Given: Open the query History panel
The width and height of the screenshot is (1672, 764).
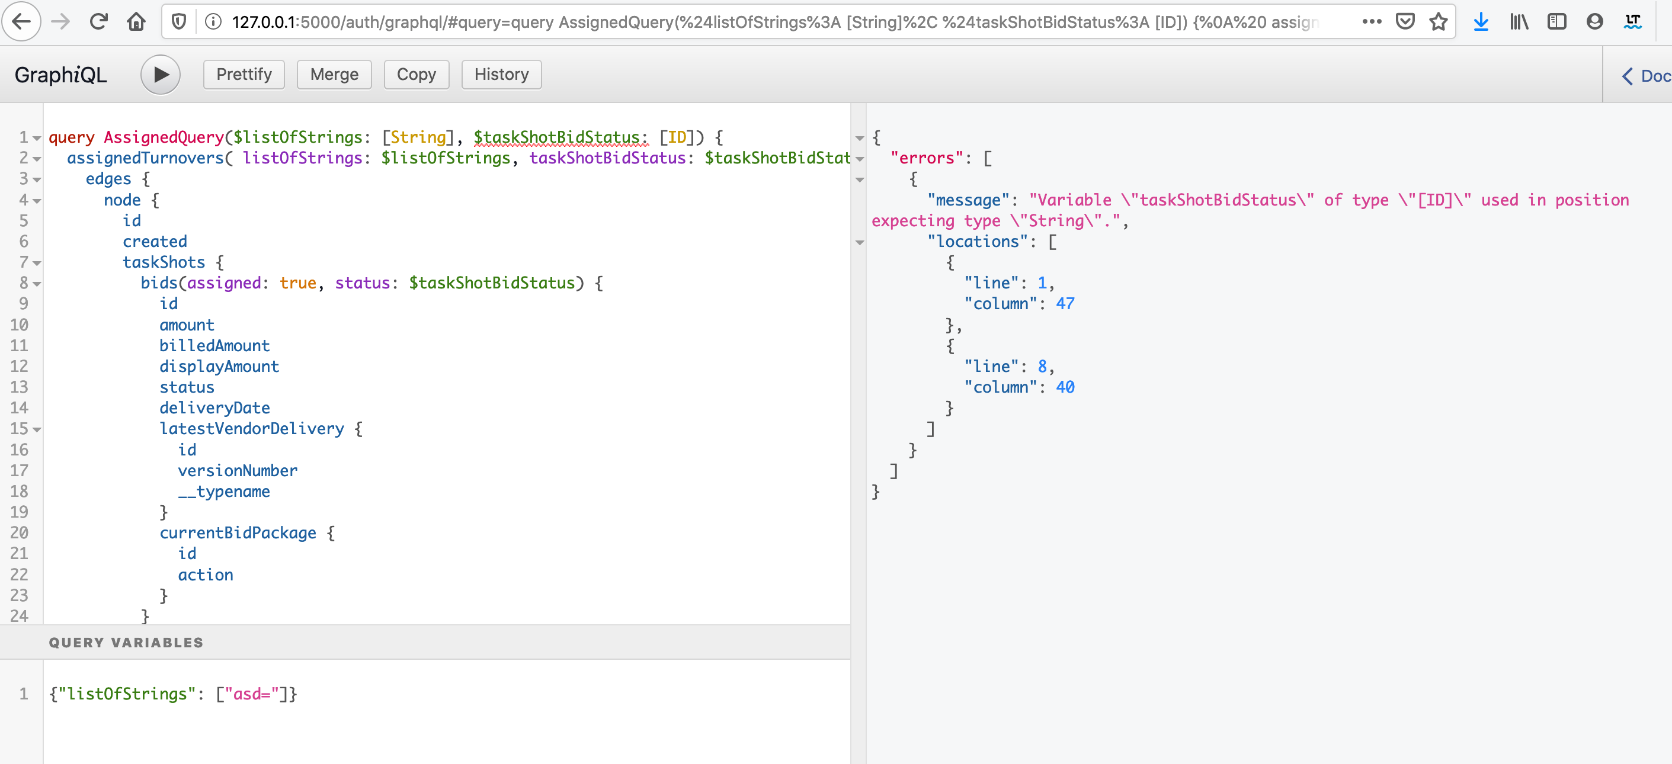Looking at the screenshot, I should 501,74.
